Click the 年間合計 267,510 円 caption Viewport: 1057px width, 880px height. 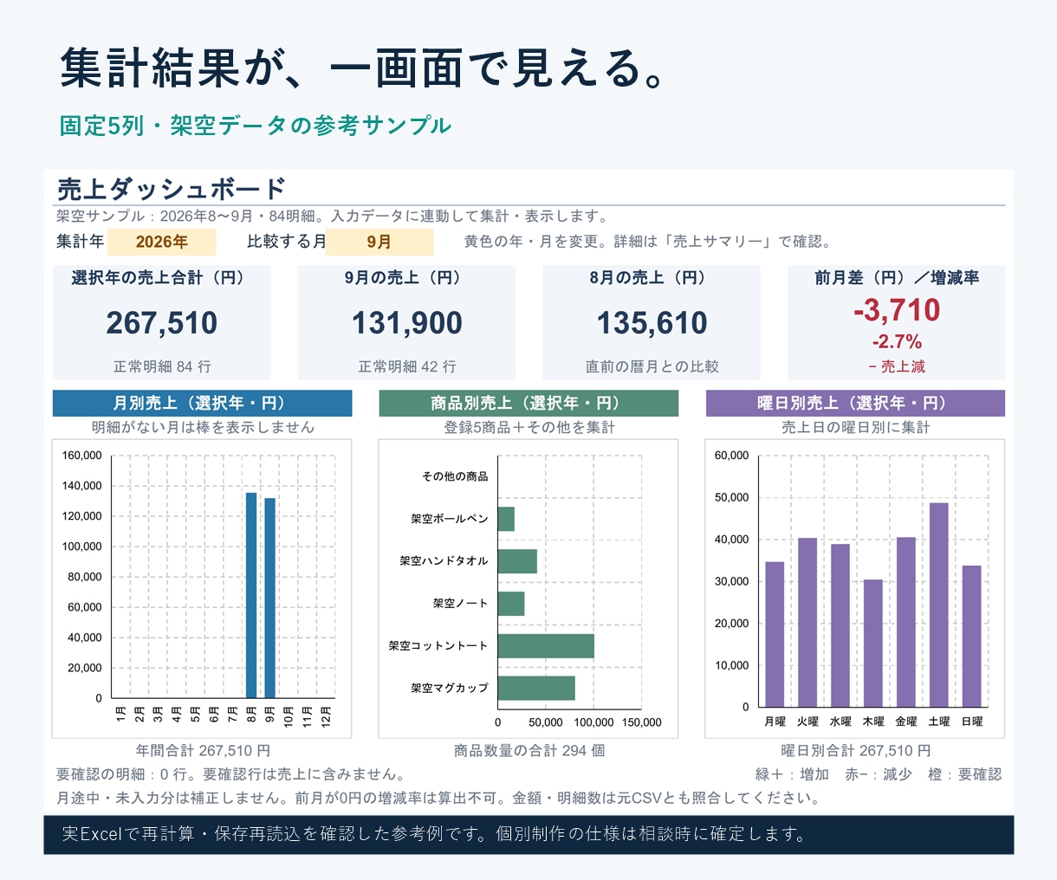click(x=203, y=751)
